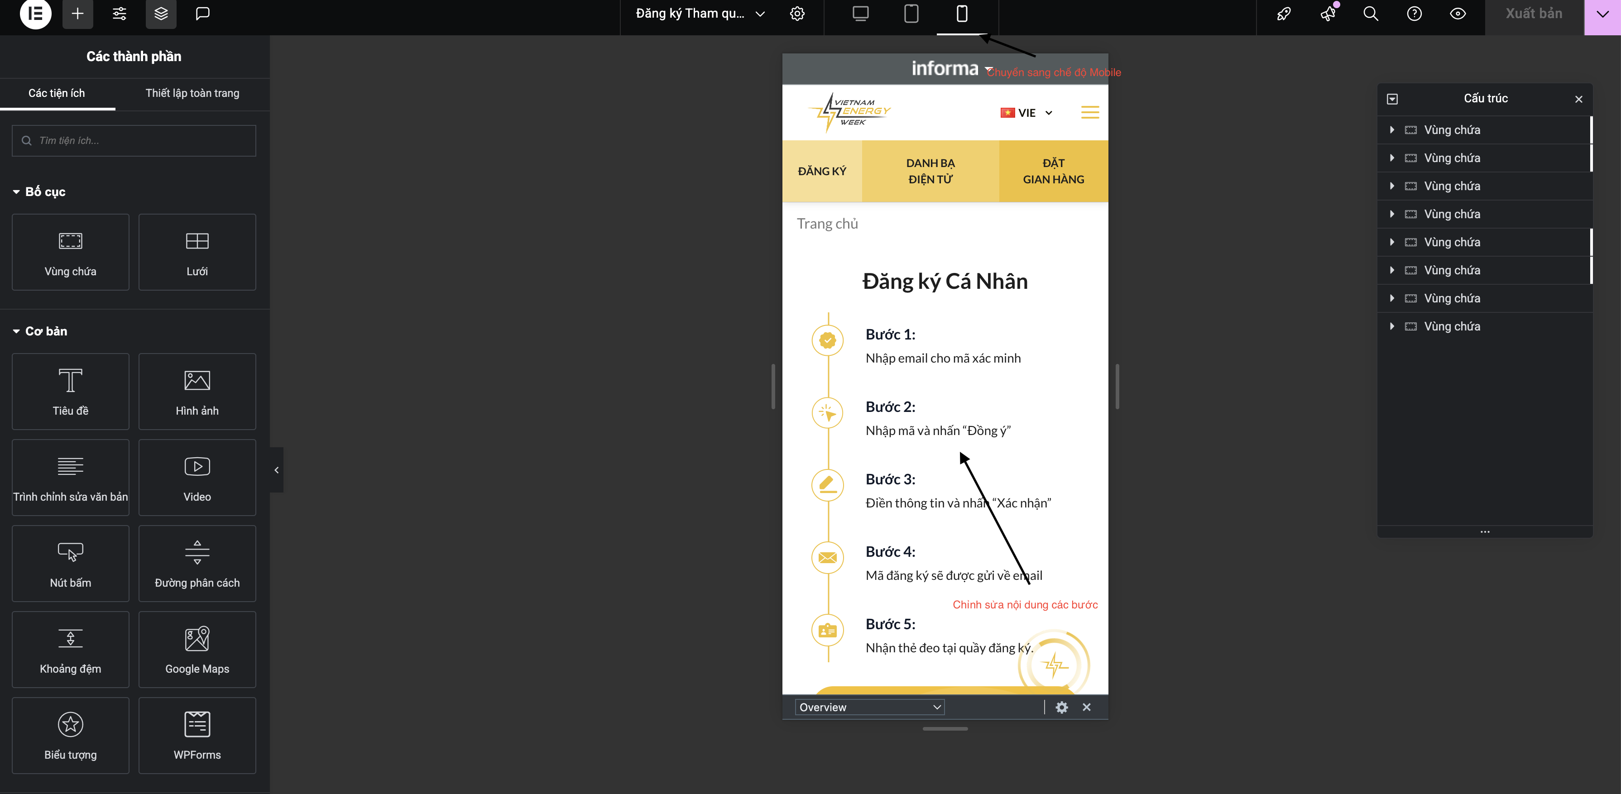1621x794 pixels.
Task: Open the help question mark icon
Action: 1414,14
